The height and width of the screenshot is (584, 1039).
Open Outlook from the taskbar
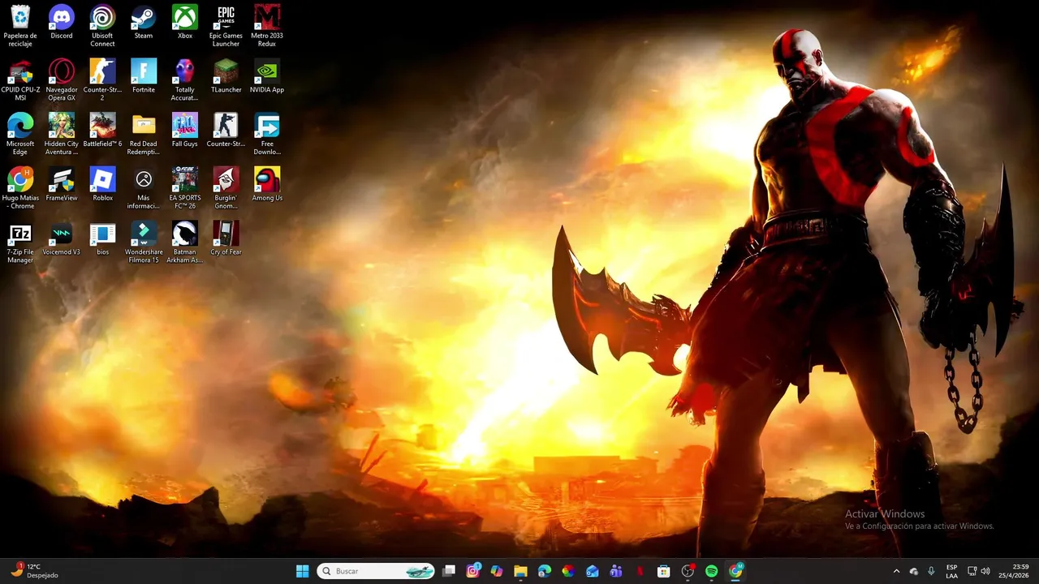[592, 571]
